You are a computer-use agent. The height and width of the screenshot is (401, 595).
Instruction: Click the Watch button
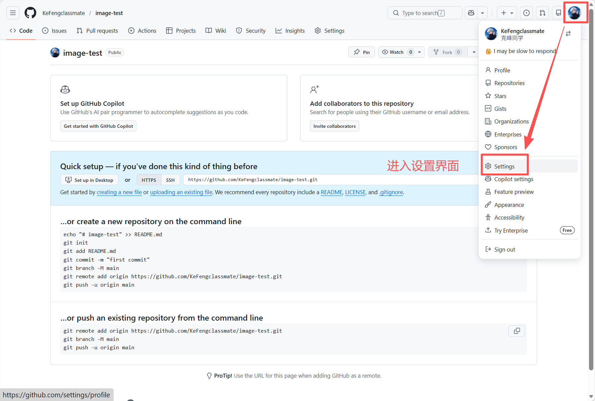[397, 52]
